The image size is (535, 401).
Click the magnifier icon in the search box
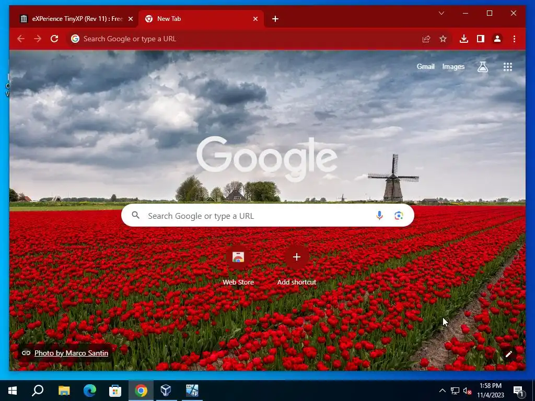135,215
